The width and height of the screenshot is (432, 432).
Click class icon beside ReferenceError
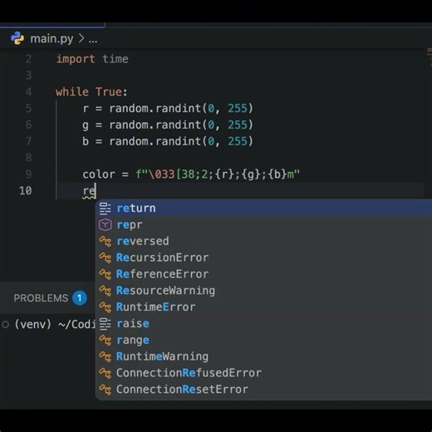(x=106, y=274)
